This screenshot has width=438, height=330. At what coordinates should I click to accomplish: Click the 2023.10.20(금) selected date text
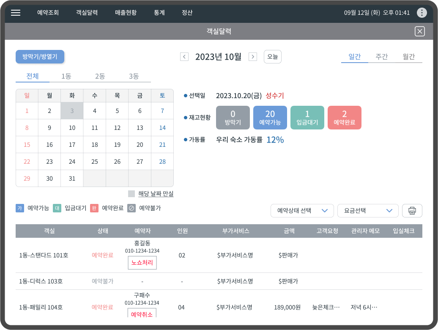239,96
